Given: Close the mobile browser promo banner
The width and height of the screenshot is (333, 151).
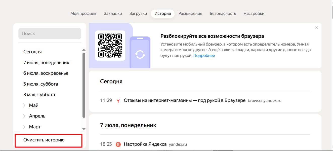Looking at the screenshot, I should point(317,28).
